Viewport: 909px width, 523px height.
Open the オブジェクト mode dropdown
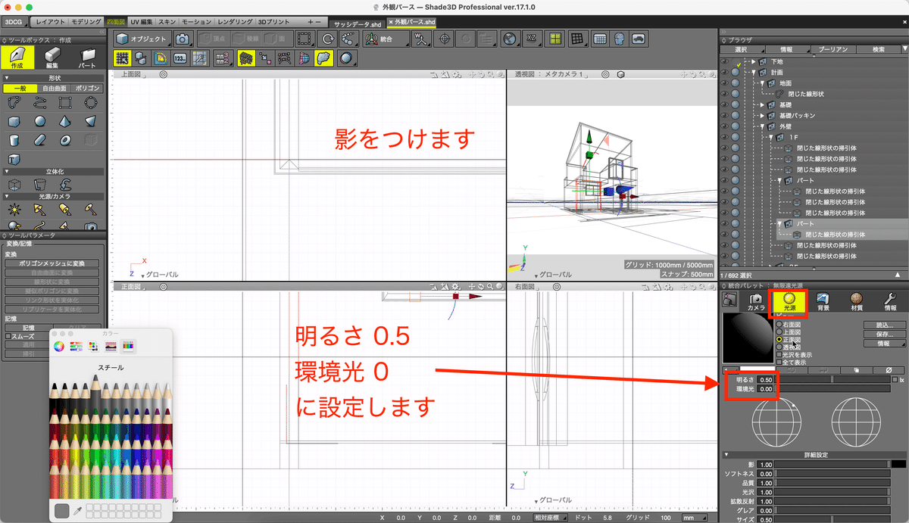(x=142, y=39)
